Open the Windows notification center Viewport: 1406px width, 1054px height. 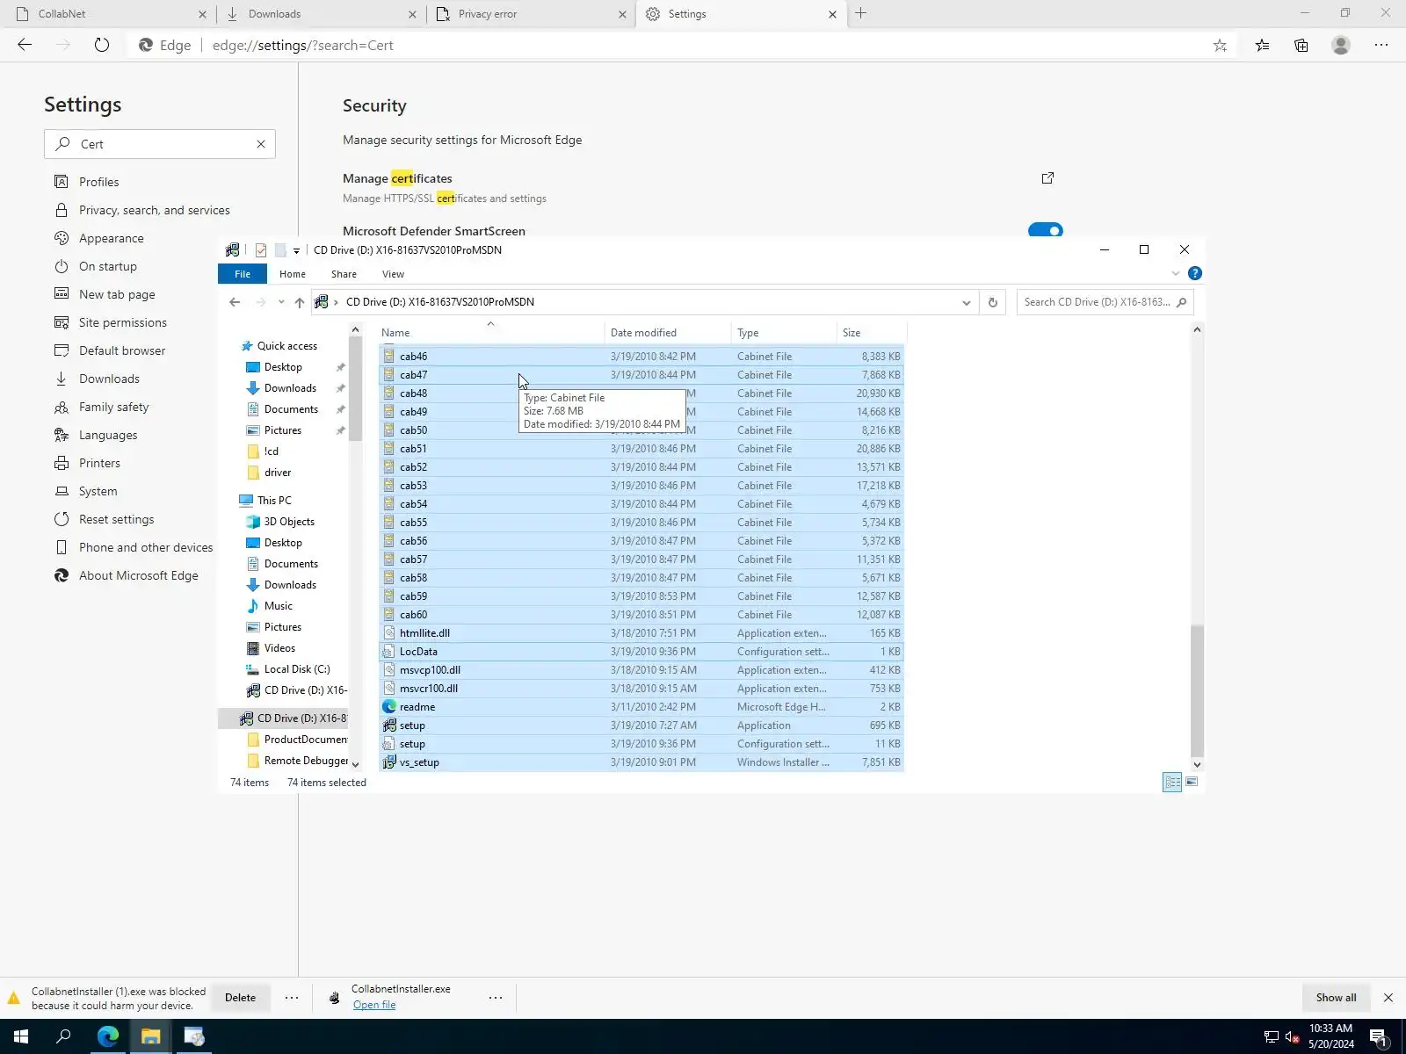(1378, 1036)
